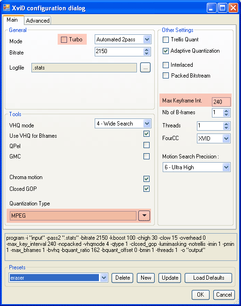Click the Max Keyframe Int. input field
Screen dimensions: 241x306
tap(221, 102)
